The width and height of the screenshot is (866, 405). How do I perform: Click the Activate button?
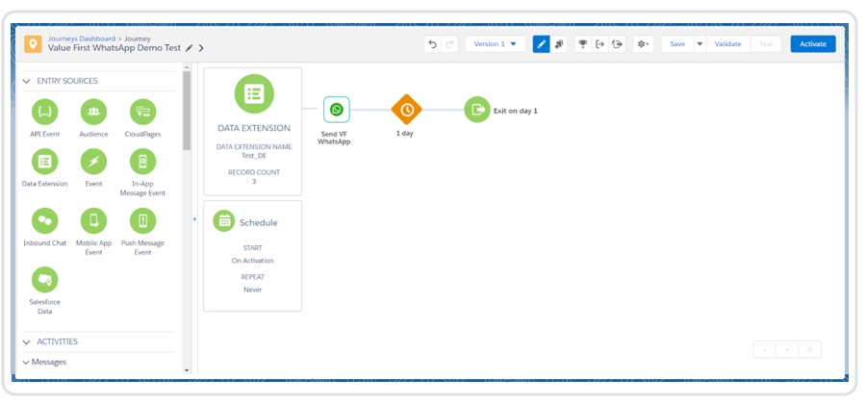pos(812,44)
